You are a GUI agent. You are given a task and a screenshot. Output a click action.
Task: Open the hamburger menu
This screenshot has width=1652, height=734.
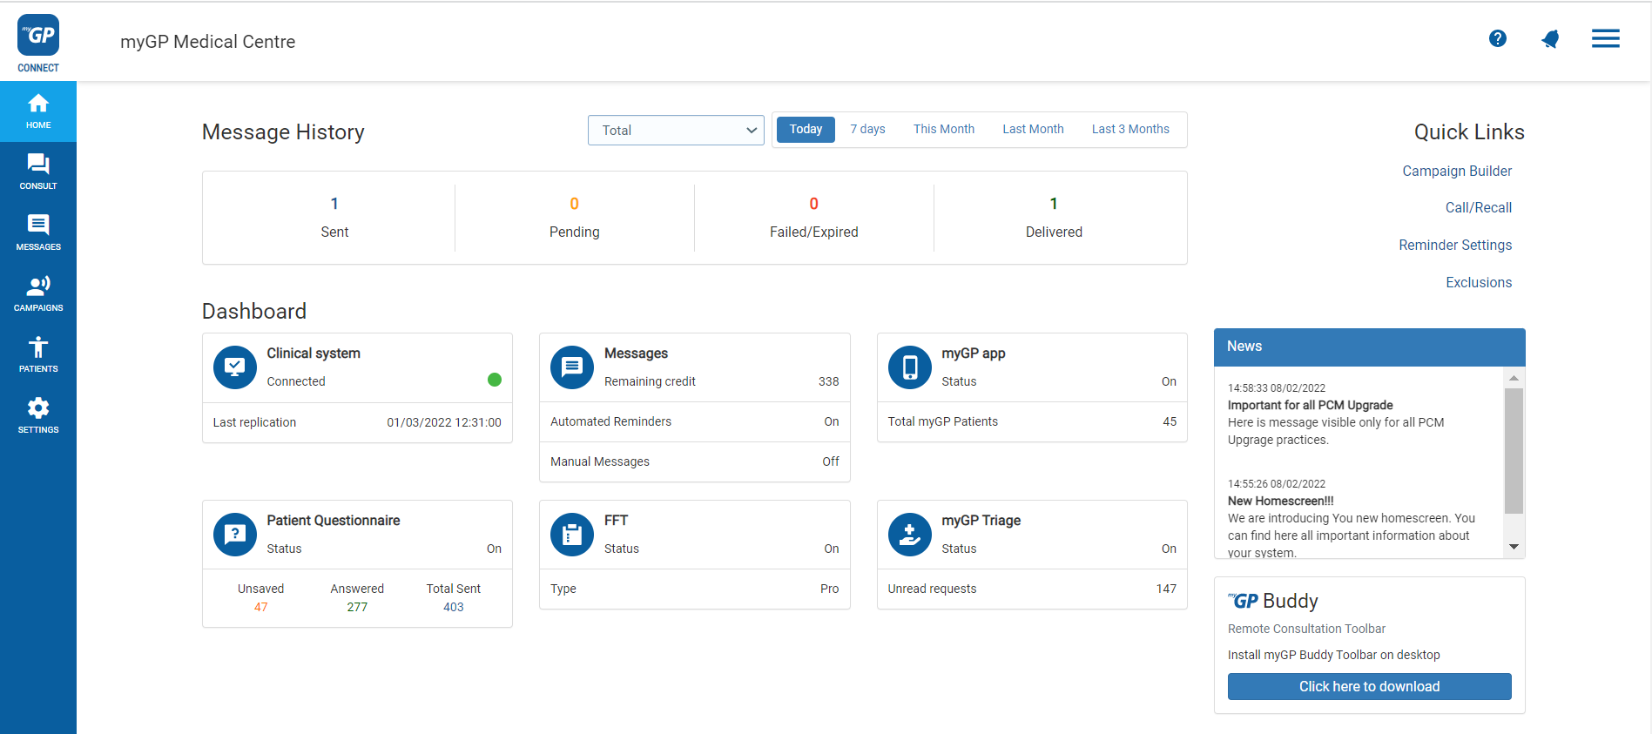click(x=1605, y=38)
